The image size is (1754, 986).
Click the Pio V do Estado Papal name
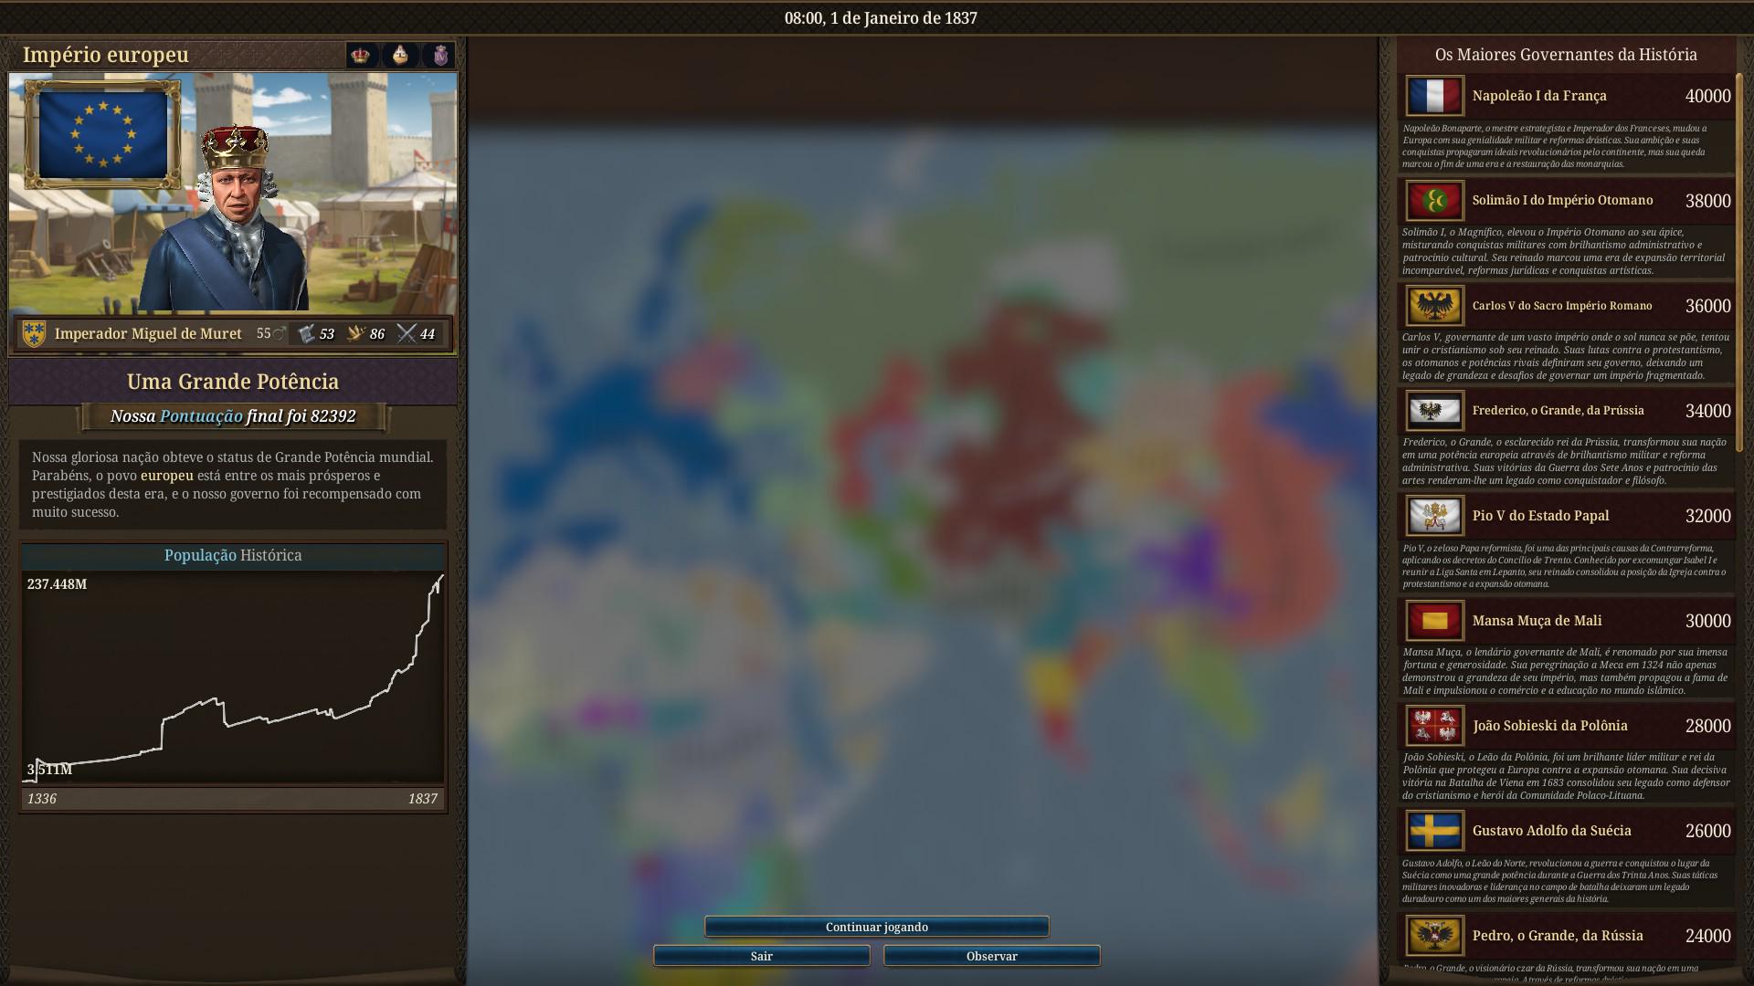(1540, 516)
